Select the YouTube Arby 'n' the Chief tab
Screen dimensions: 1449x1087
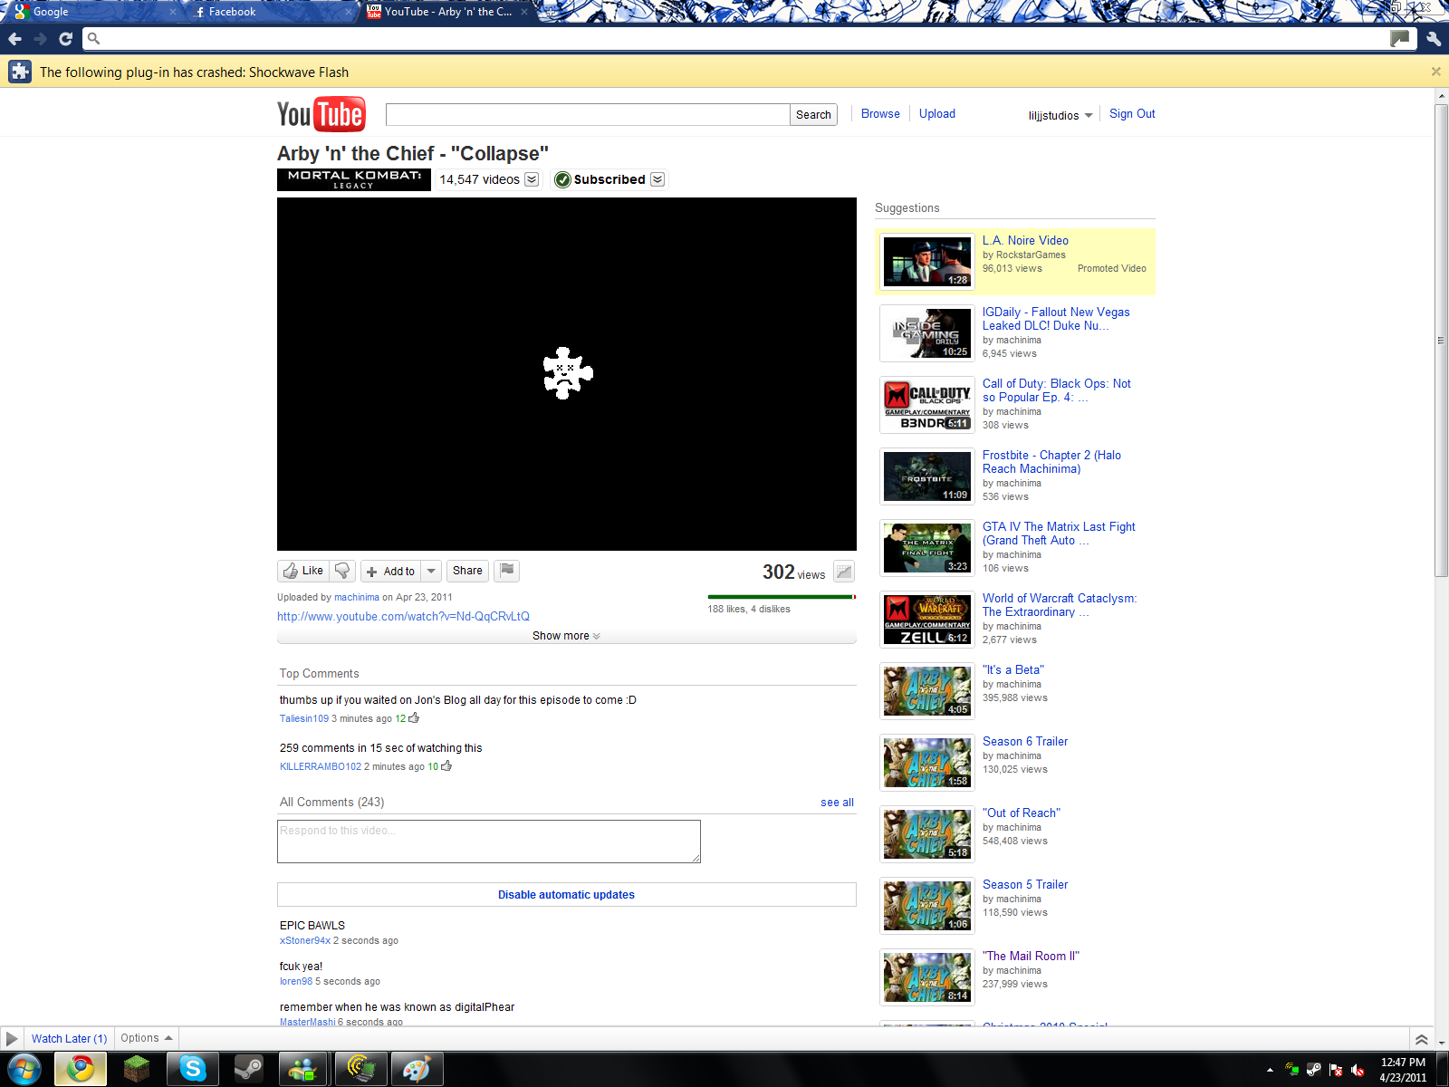[x=447, y=12]
